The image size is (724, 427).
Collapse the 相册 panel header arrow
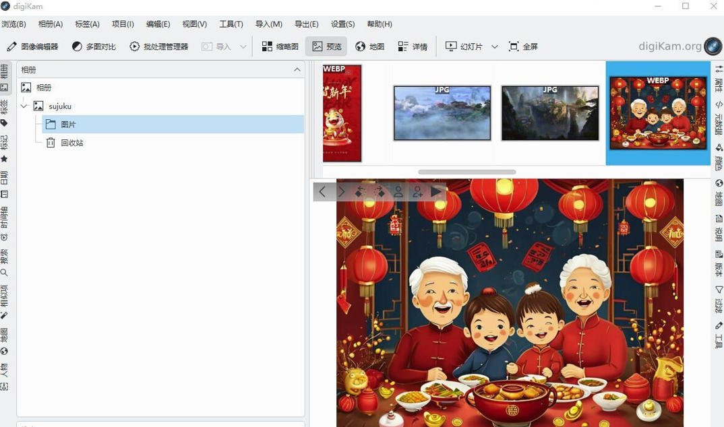tap(297, 69)
